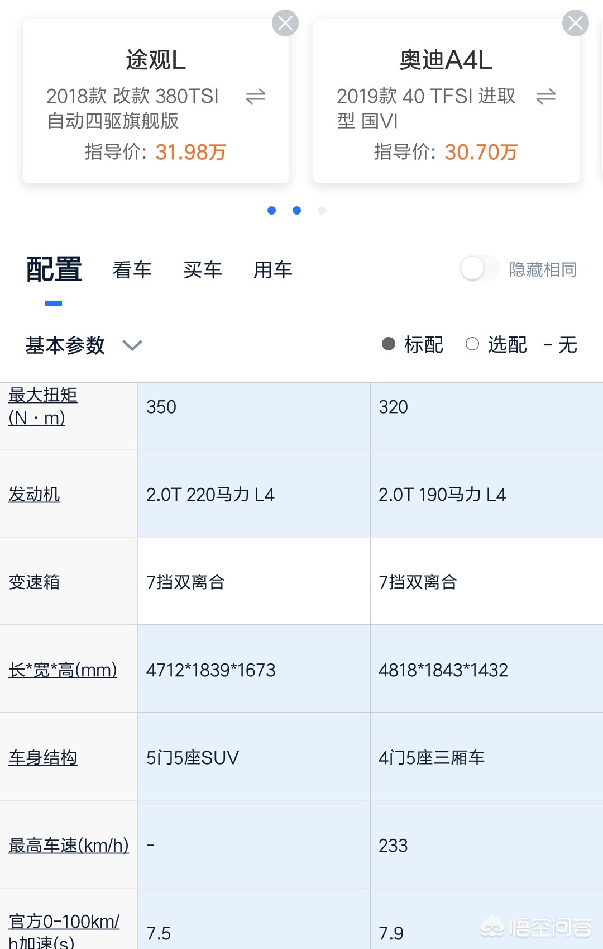Open 最大扭矩(N·m) parameter link
Image resolution: width=603 pixels, height=949 pixels.
pyautogui.click(x=43, y=406)
